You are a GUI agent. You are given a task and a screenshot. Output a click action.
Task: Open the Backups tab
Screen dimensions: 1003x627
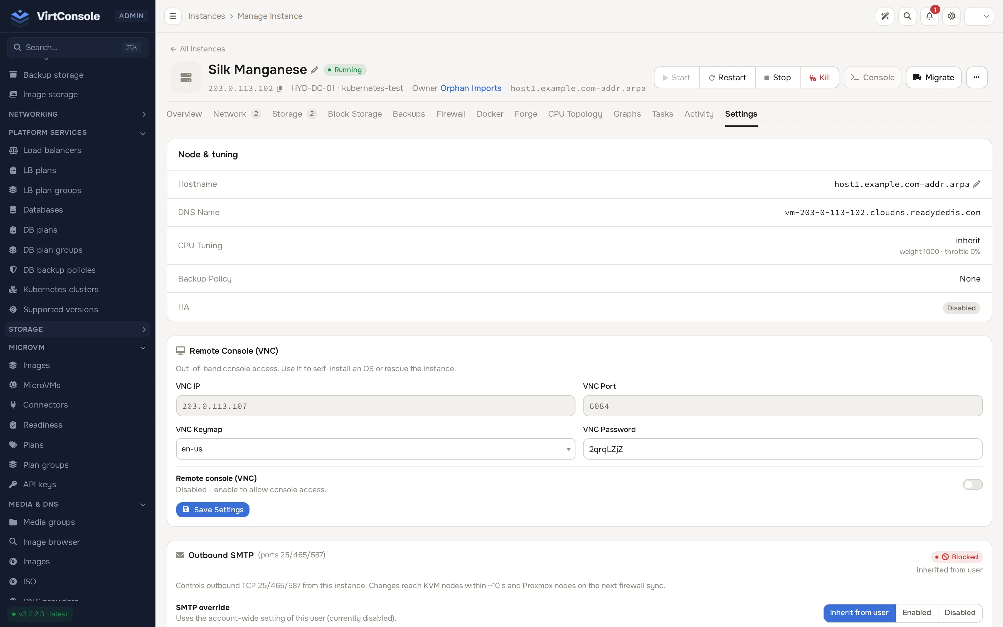pyautogui.click(x=409, y=114)
